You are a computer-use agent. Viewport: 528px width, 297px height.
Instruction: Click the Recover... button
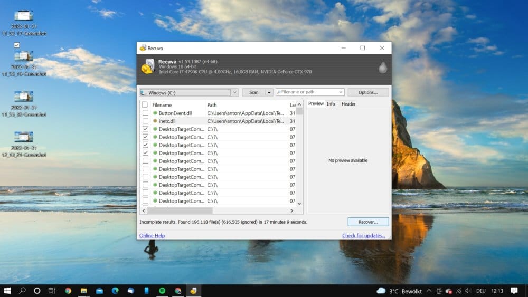click(368, 222)
